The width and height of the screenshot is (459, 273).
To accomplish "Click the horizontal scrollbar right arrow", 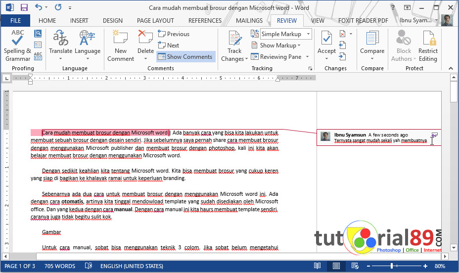I will point(445,256).
